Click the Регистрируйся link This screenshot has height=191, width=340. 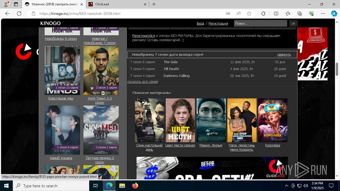[144, 36]
